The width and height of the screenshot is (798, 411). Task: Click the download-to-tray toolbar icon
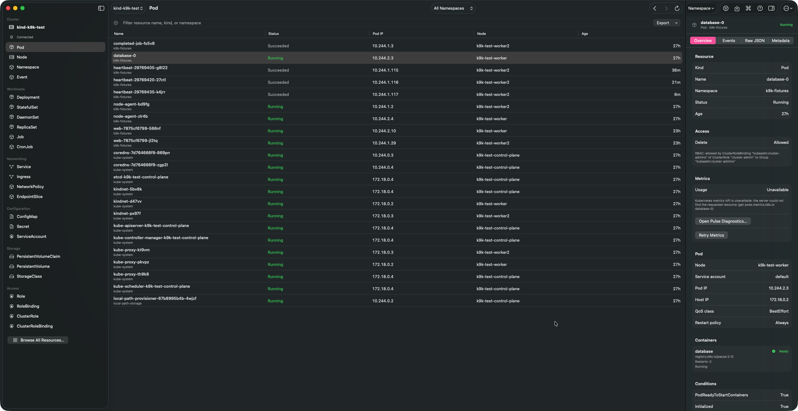click(x=737, y=8)
